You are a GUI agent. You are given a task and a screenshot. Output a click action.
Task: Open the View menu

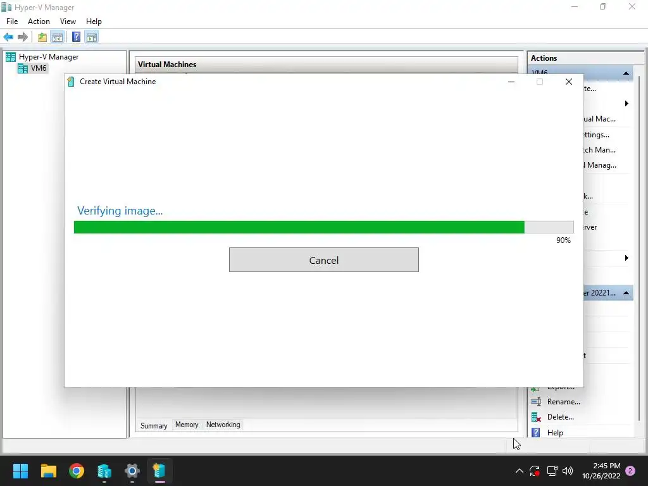pyautogui.click(x=68, y=22)
